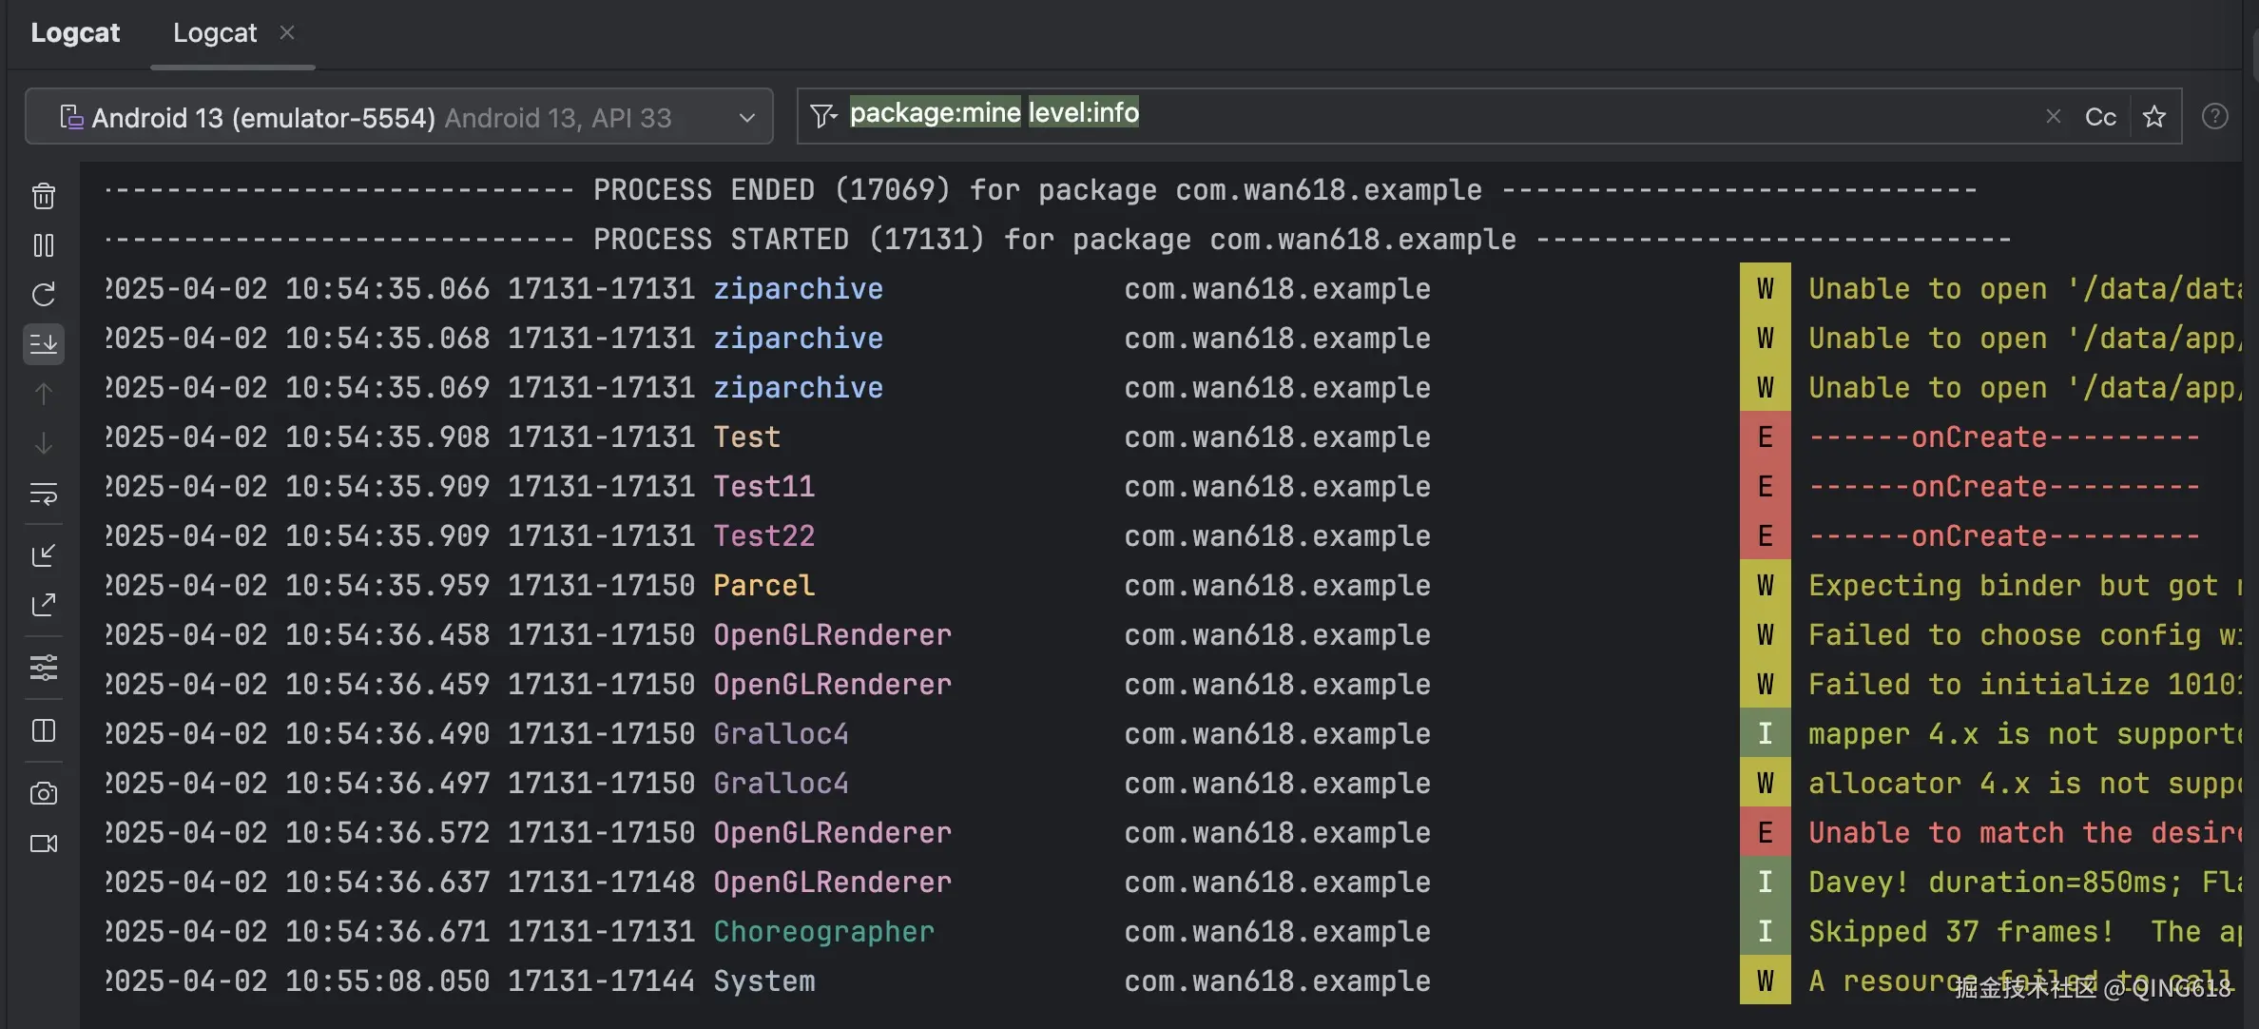Select the second Logcat tab
Screen dimensions: 2259x1029
point(215,33)
